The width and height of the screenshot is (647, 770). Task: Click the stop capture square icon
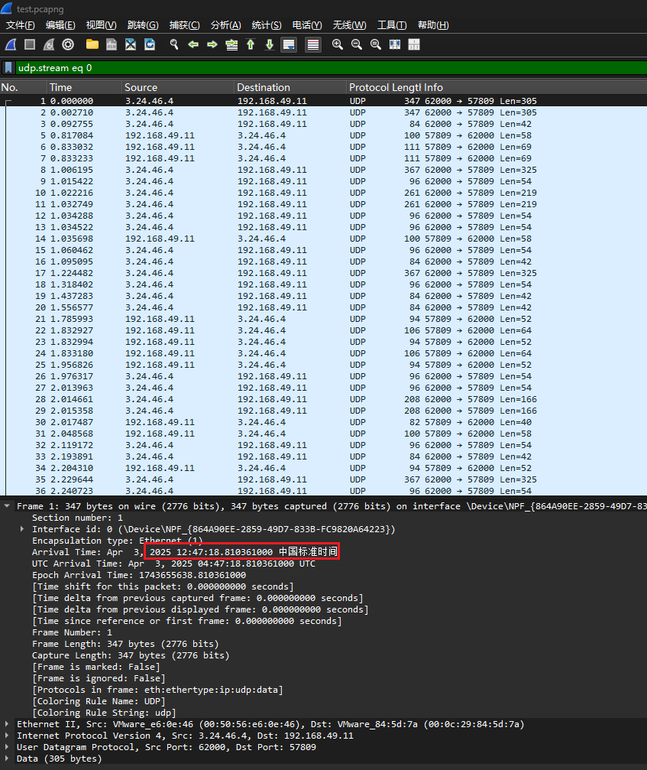click(x=30, y=44)
